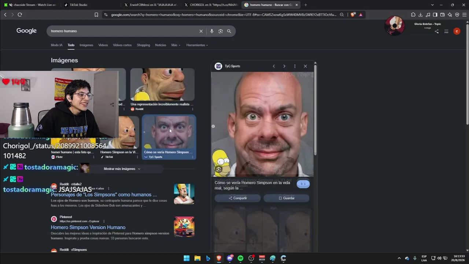Close the TyC Sports image preview panel
Viewport: 469px width, 264px height.
pos(305,66)
